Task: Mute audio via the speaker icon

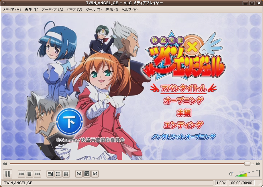Action: 231,174
